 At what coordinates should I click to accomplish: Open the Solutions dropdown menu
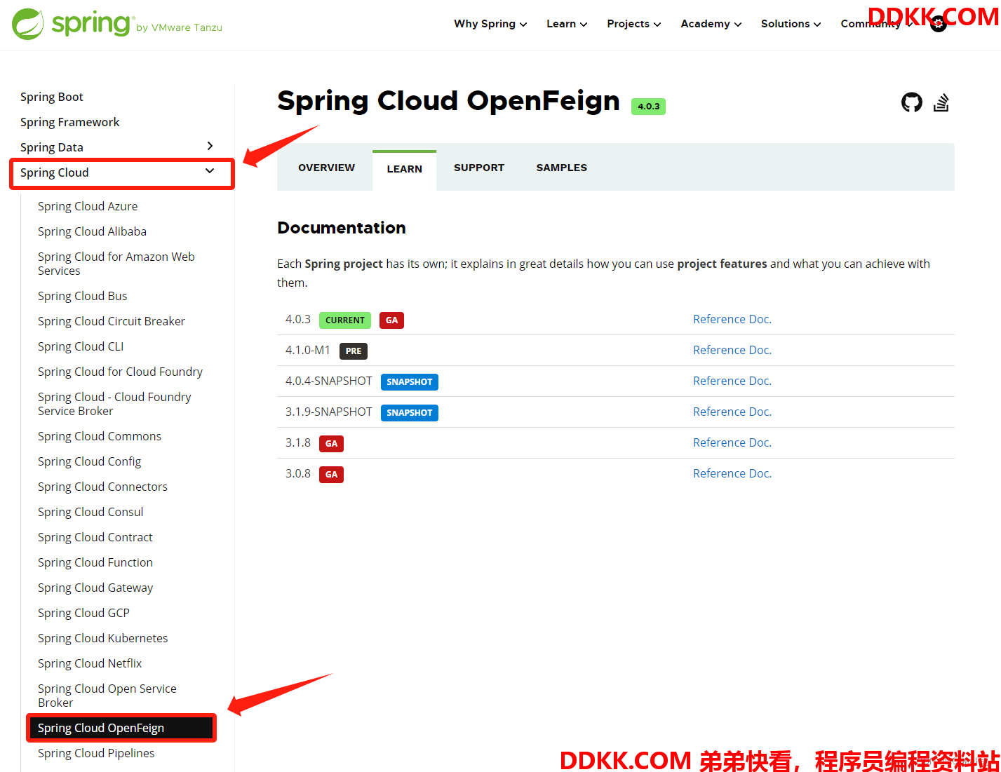point(791,24)
